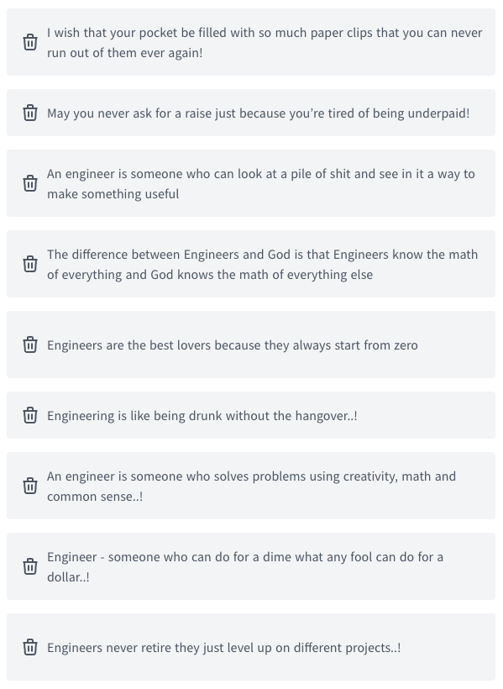Select the solves problems using creativity quote
Viewport: 503px width, 689px height.
(x=251, y=487)
